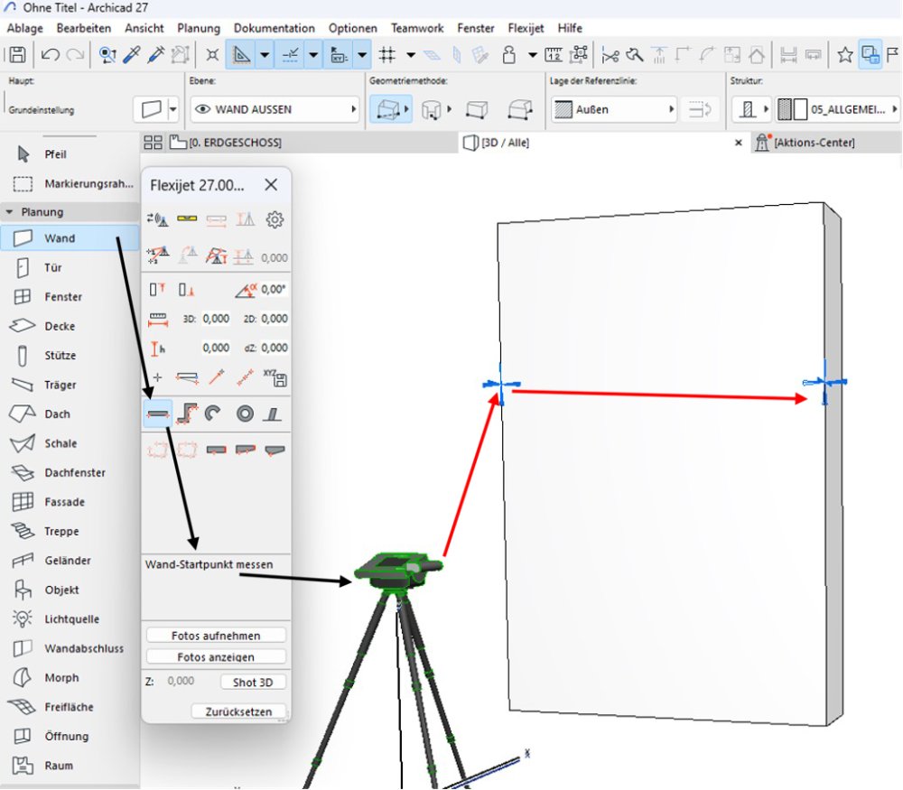Select Flexijet circular wall icon
The height and width of the screenshot is (790, 903).
245,414
